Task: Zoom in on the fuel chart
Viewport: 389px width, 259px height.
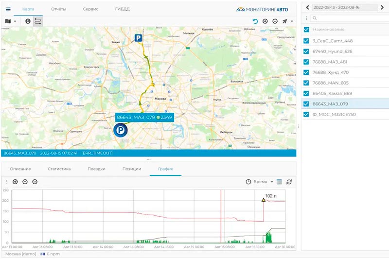Action: pyautogui.click(x=15, y=182)
